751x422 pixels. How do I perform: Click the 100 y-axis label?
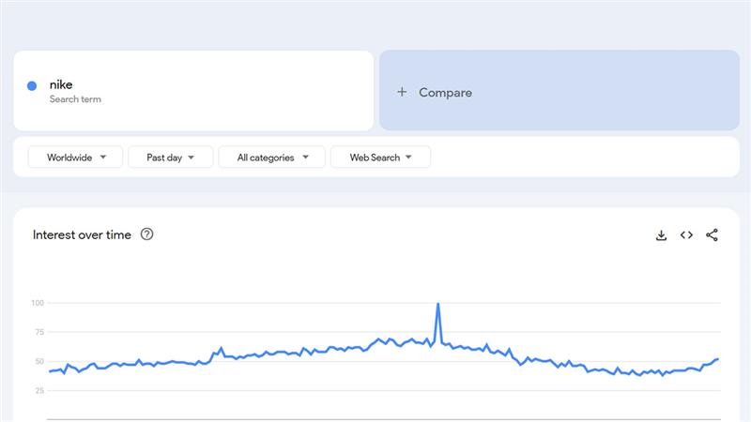tap(38, 303)
